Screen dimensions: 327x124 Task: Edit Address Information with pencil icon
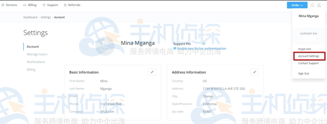tap(255, 72)
